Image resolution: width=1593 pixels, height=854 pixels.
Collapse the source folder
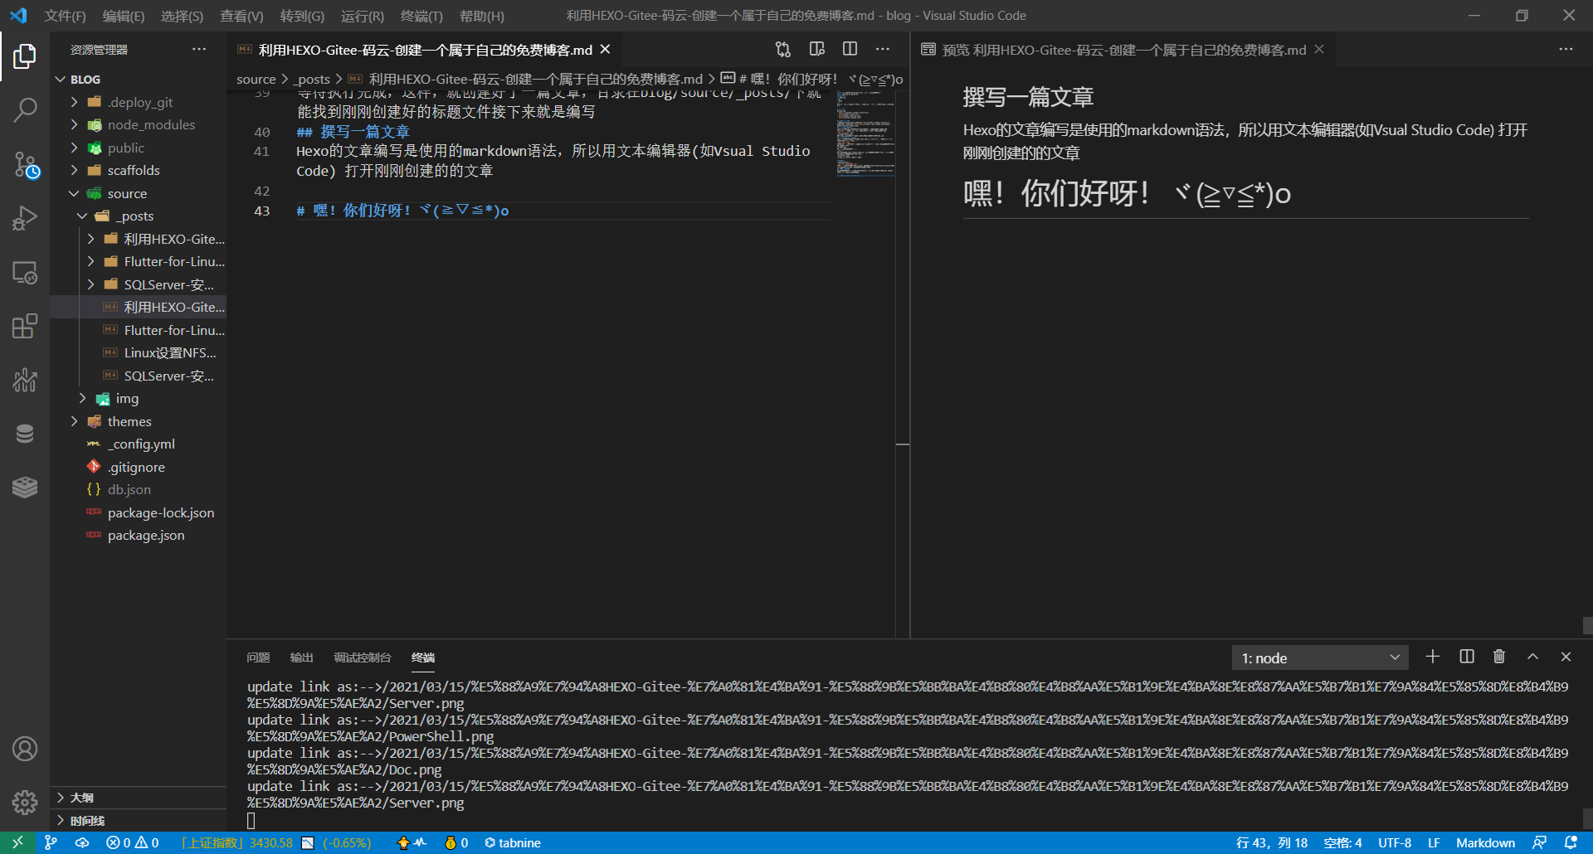(138, 193)
